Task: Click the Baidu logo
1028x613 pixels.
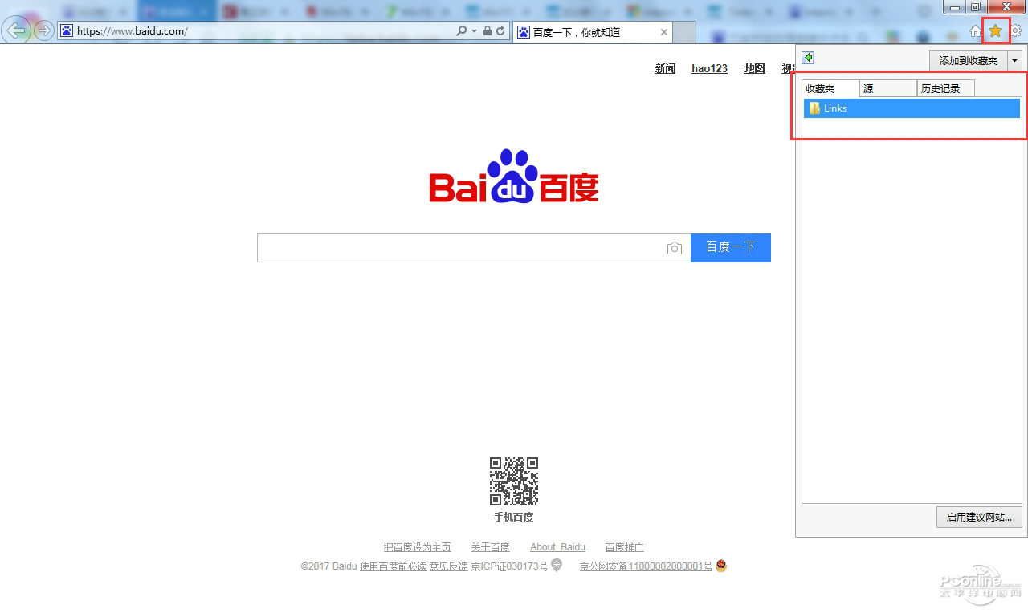Action: click(x=514, y=176)
